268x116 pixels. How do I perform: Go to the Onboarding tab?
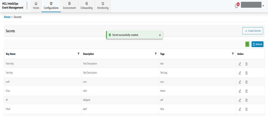(x=86, y=6)
